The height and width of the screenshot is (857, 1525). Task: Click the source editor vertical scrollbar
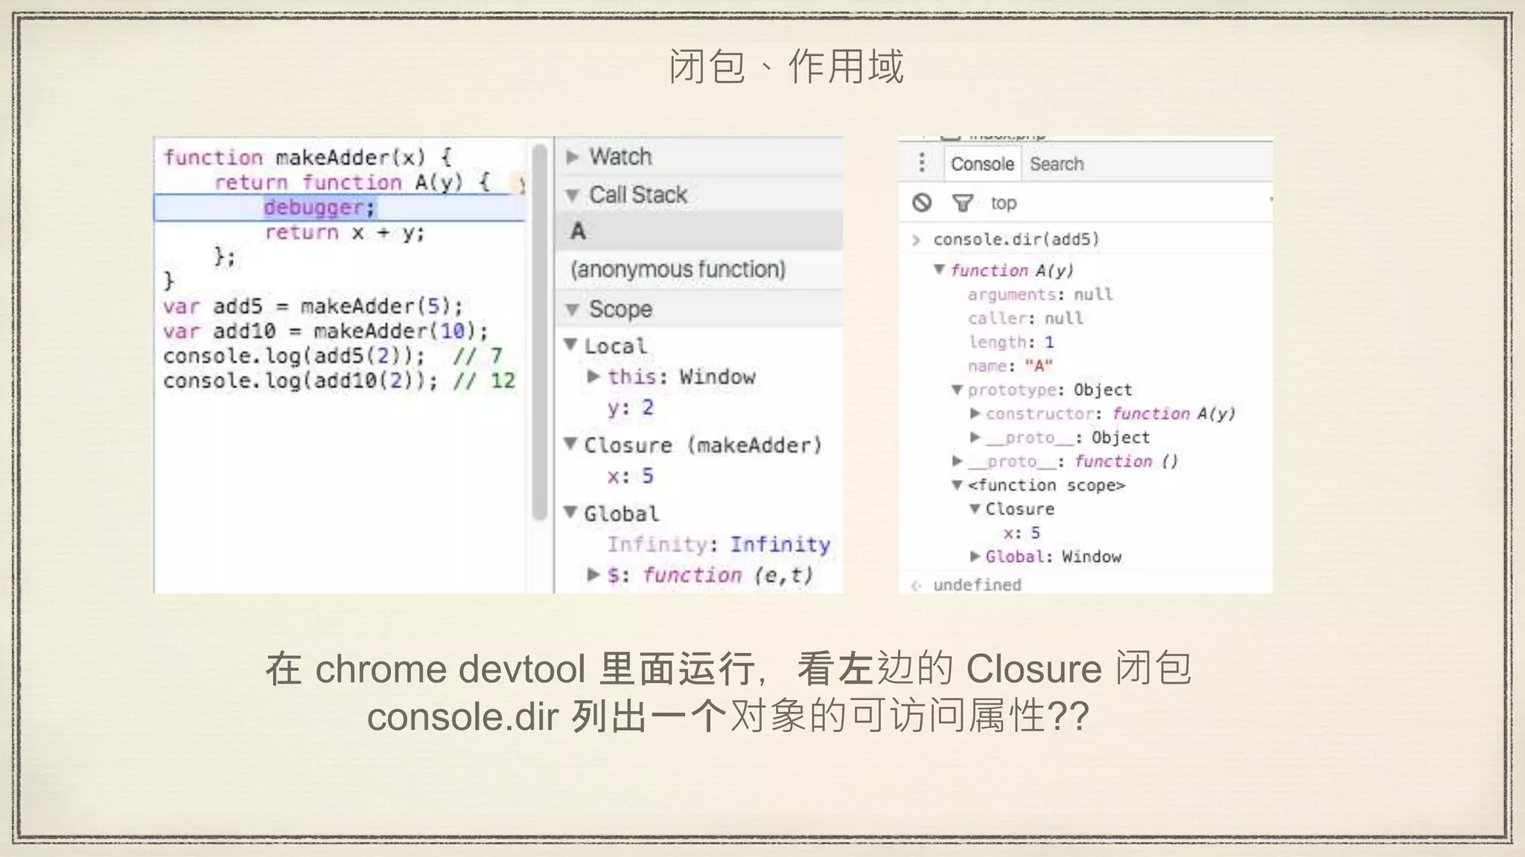click(x=540, y=332)
